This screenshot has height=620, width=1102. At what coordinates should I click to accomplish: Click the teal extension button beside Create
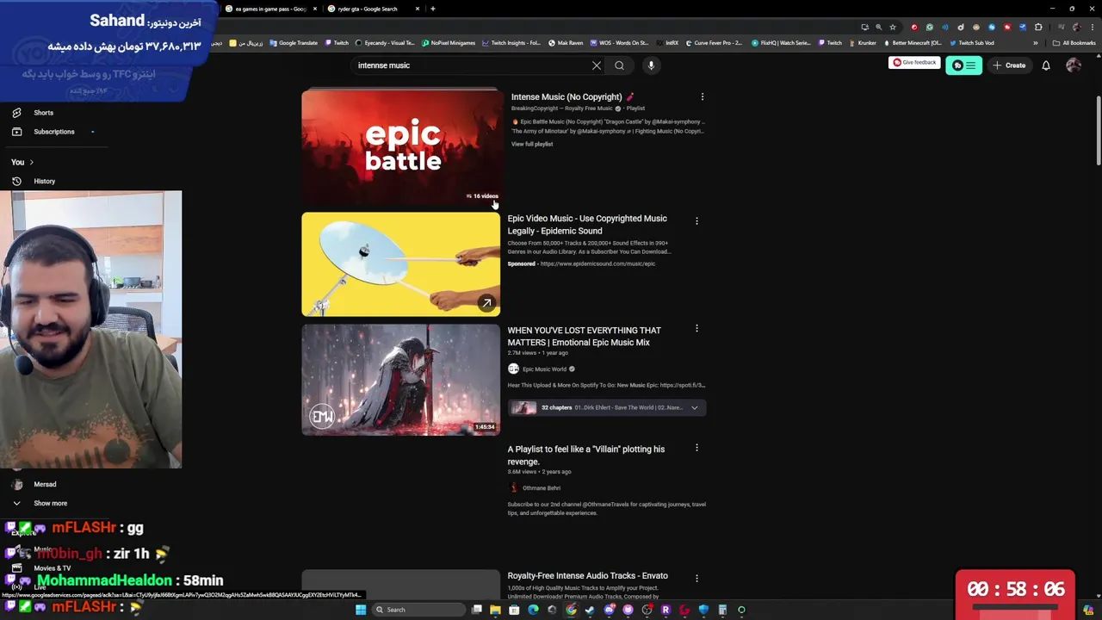tap(963, 65)
